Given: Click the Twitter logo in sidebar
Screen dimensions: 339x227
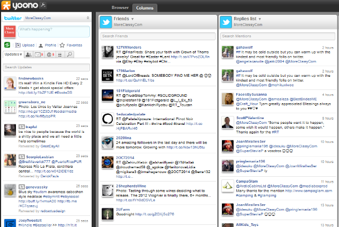Looking at the screenshot, I should point(13,18).
